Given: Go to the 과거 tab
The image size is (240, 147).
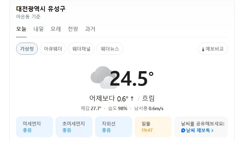Looking at the screenshot, I should 90,29.
